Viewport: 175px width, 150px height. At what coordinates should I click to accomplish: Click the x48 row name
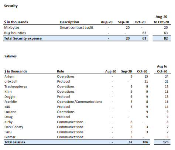(7, 107)
